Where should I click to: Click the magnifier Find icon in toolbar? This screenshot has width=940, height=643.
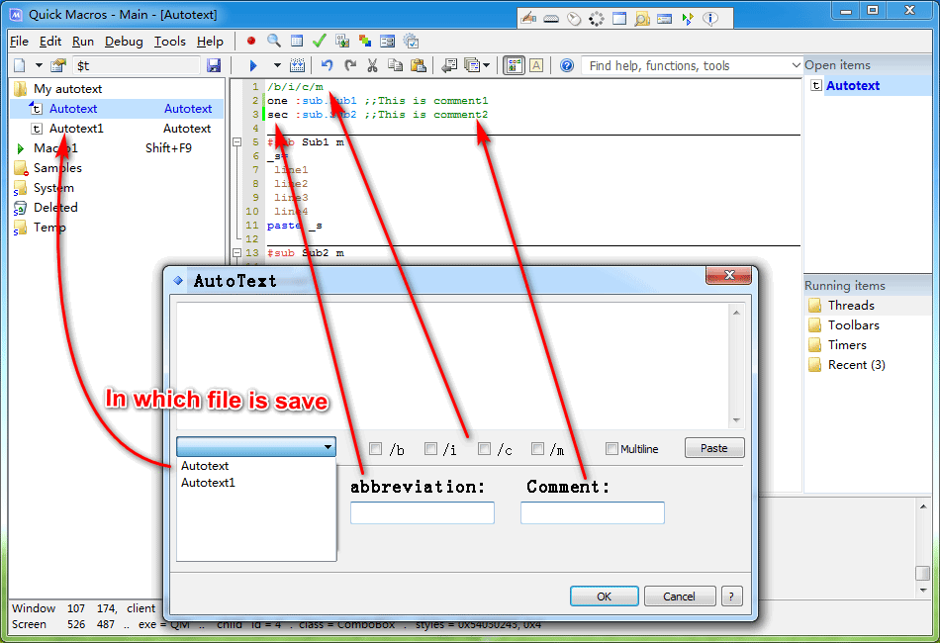274,42
